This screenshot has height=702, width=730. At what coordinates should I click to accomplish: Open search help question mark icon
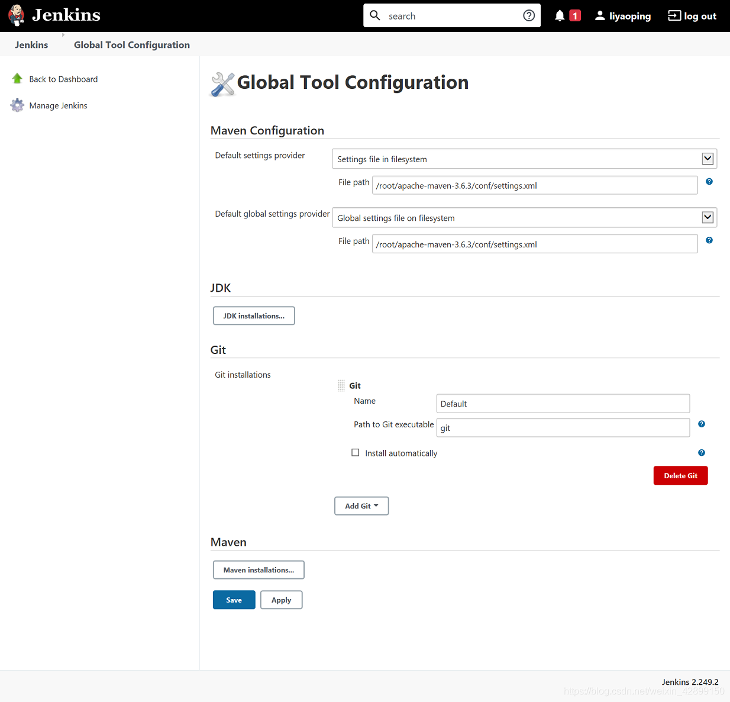(529, 15)
